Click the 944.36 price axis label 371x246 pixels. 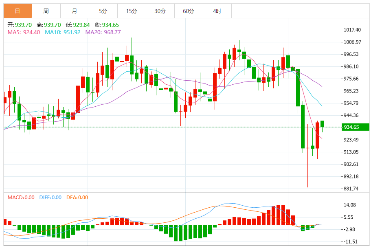(351, 115)
